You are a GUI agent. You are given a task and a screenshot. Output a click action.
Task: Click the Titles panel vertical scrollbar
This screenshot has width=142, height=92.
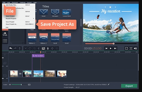click(x=81, y=22)
